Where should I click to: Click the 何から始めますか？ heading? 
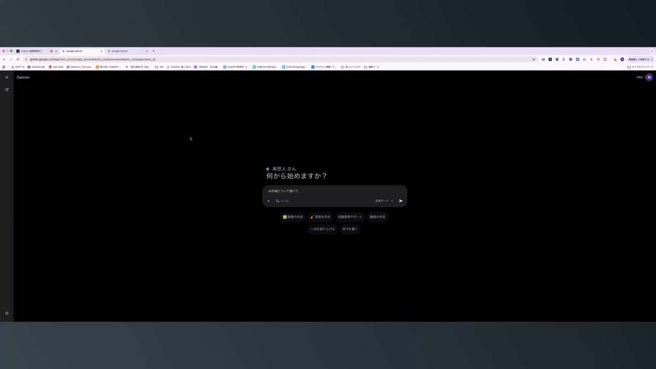(296, 176)
